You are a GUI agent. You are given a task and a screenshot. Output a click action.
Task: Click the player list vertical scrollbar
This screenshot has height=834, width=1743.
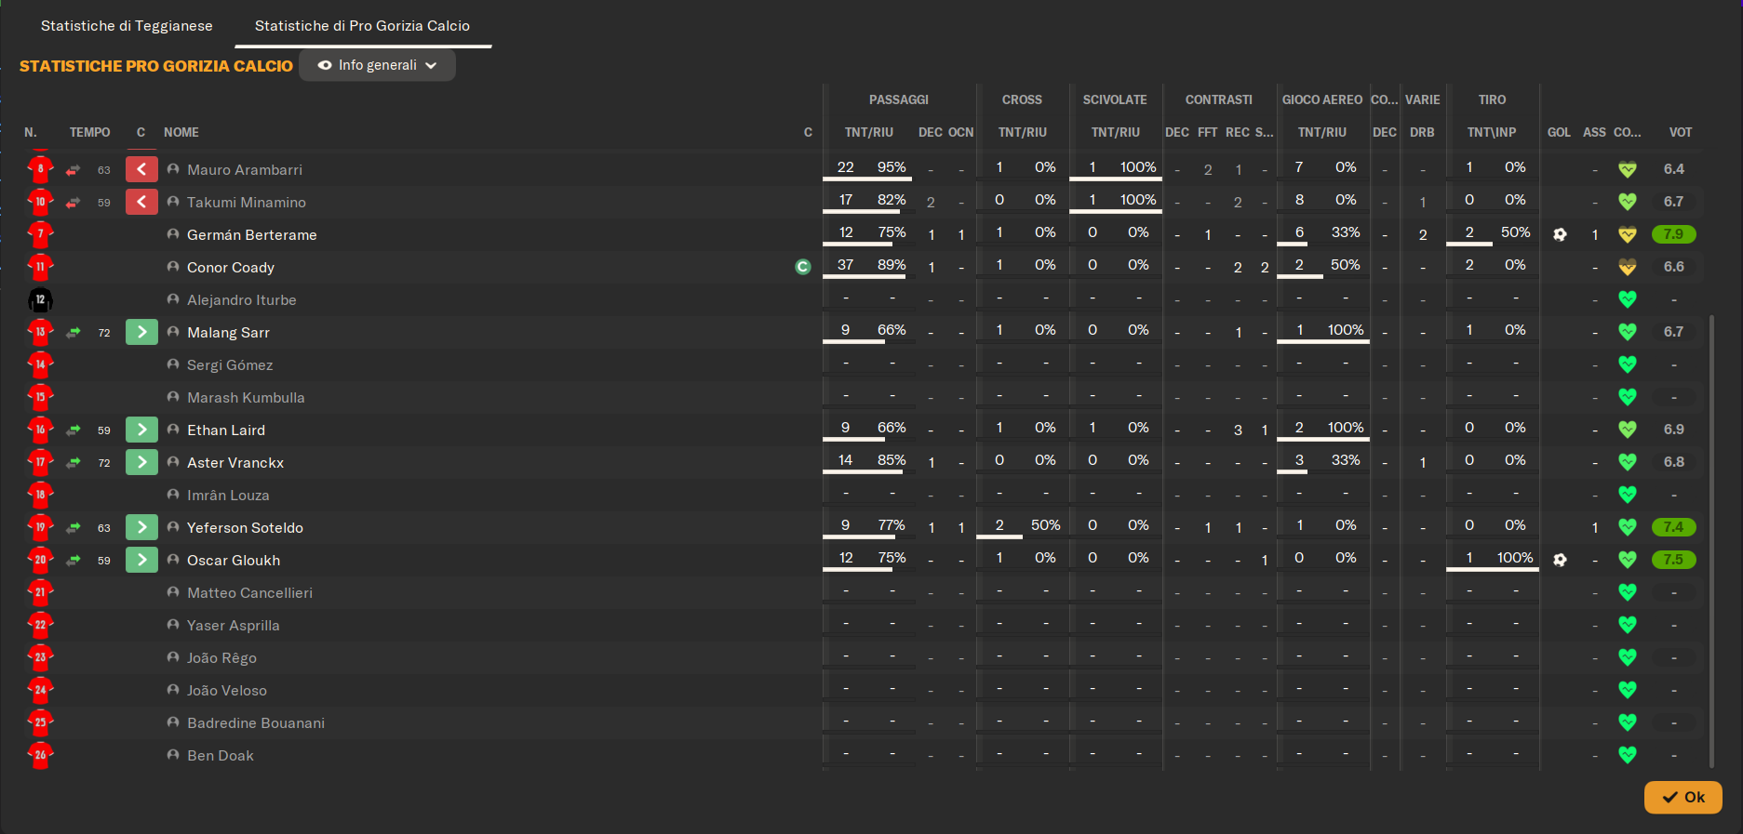click(1712, 541)
